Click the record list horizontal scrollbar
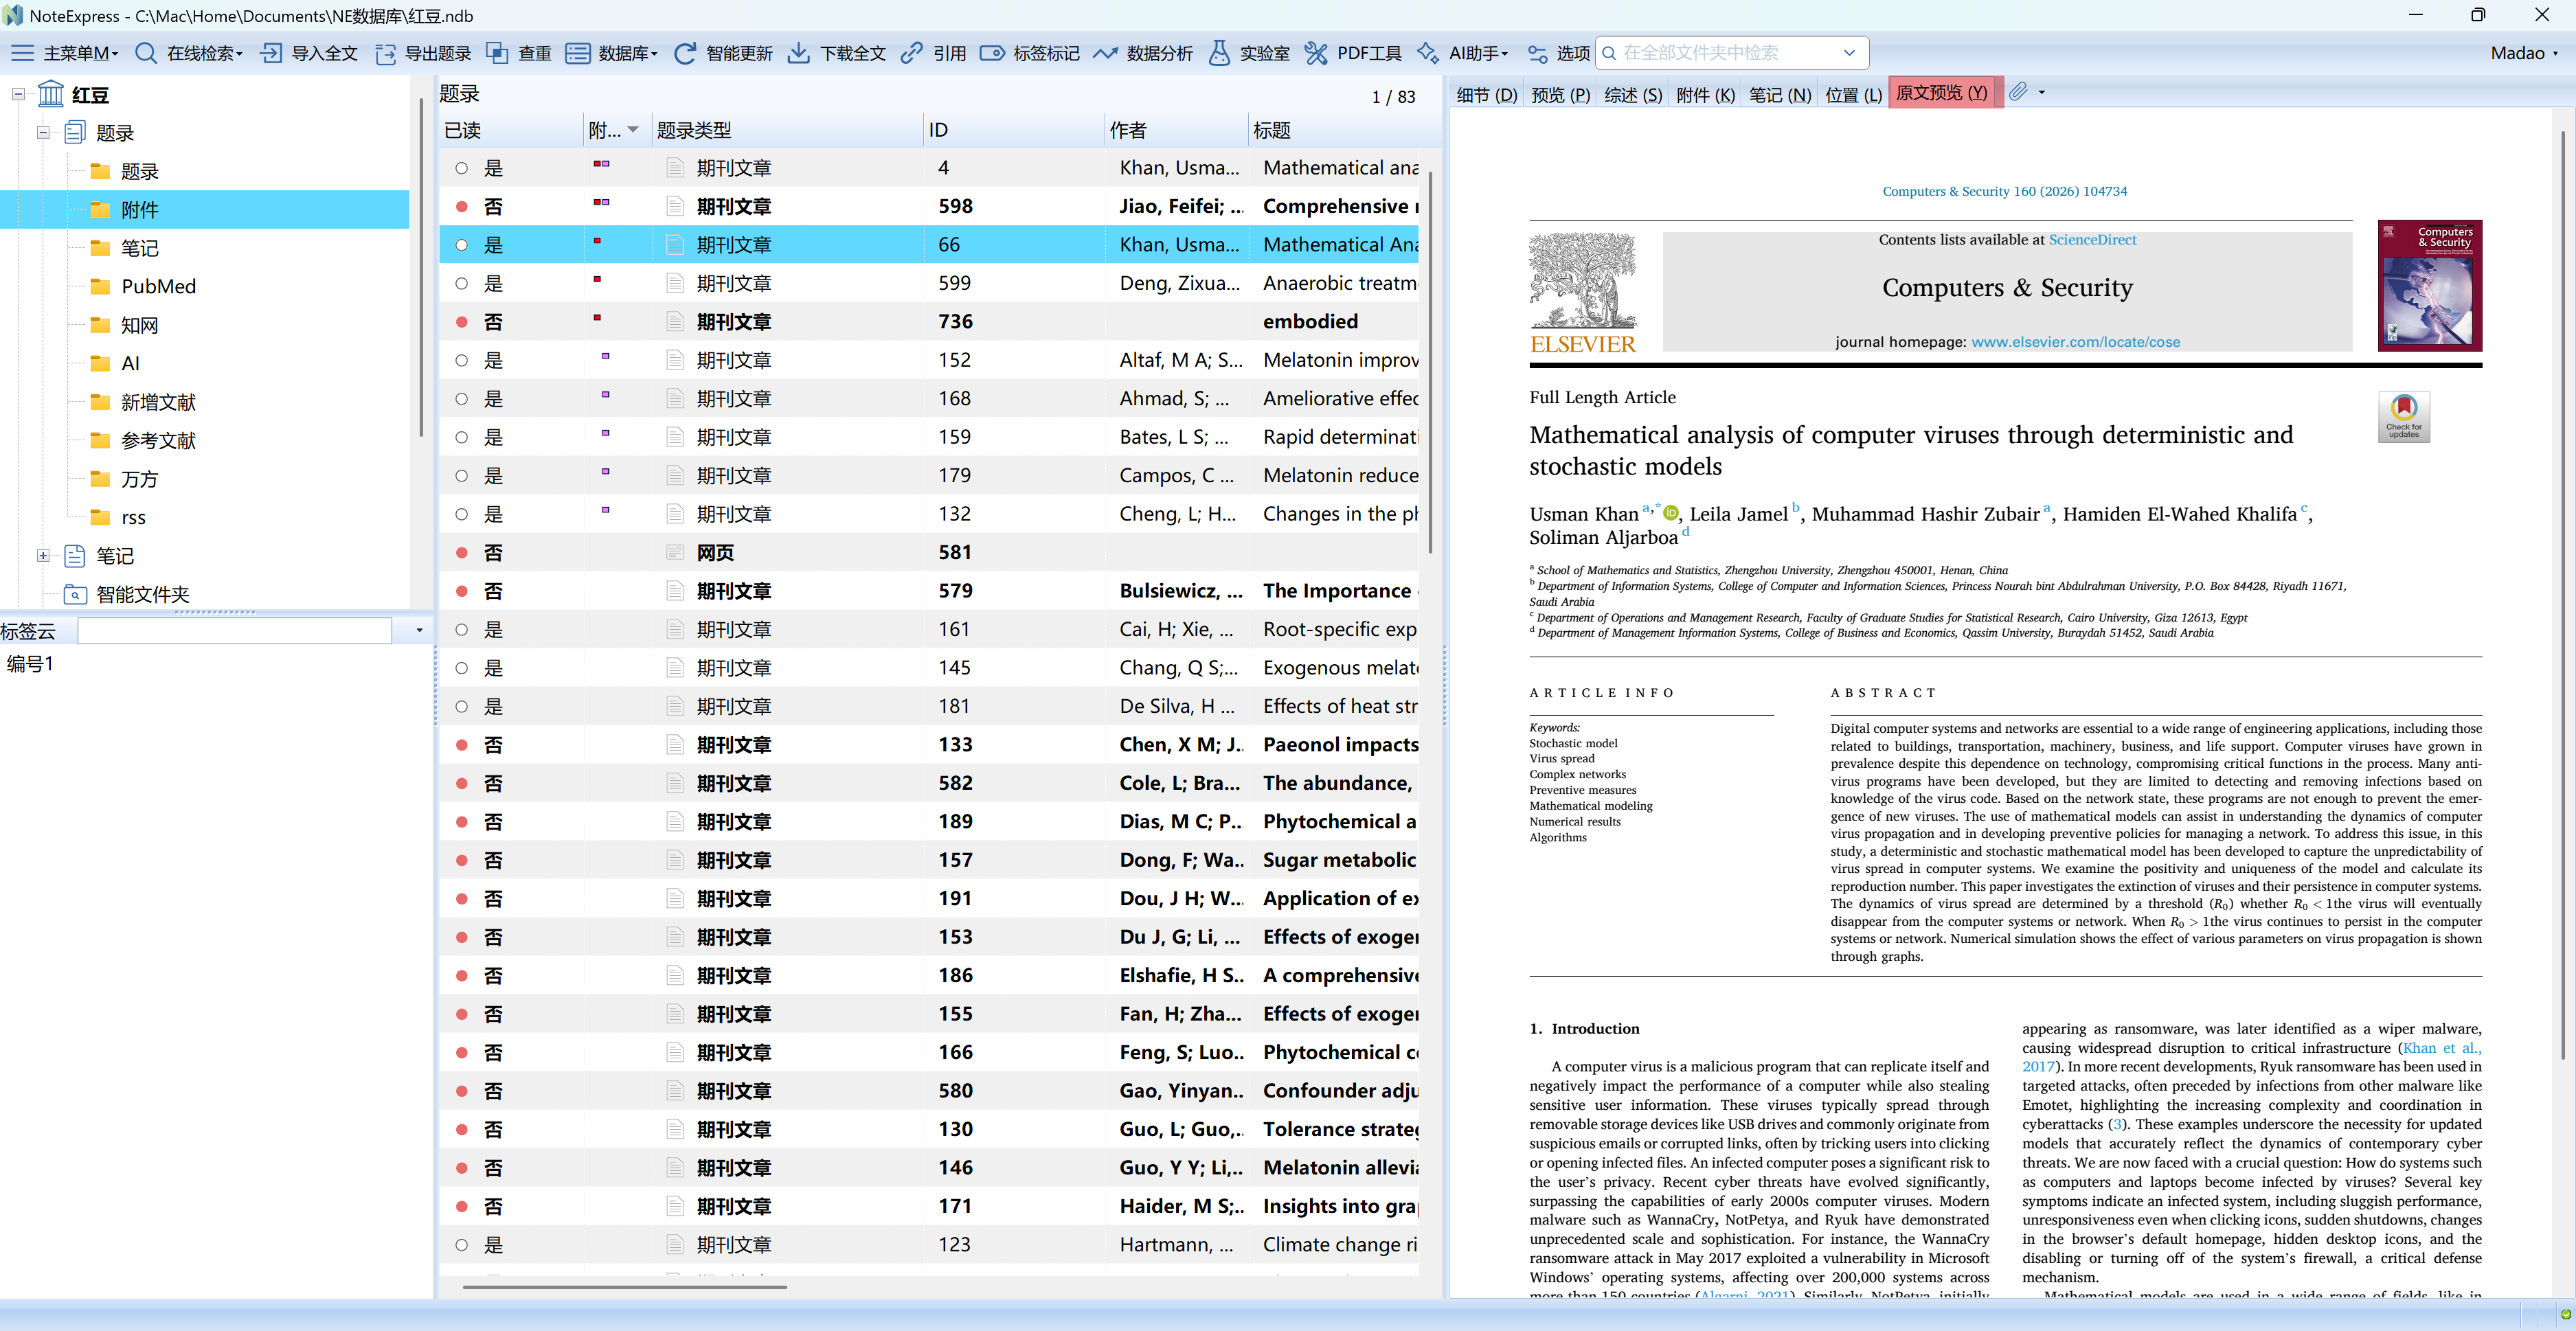Image resolution: width=2576 pixels, height=1331 pixels. [625, 1287]
